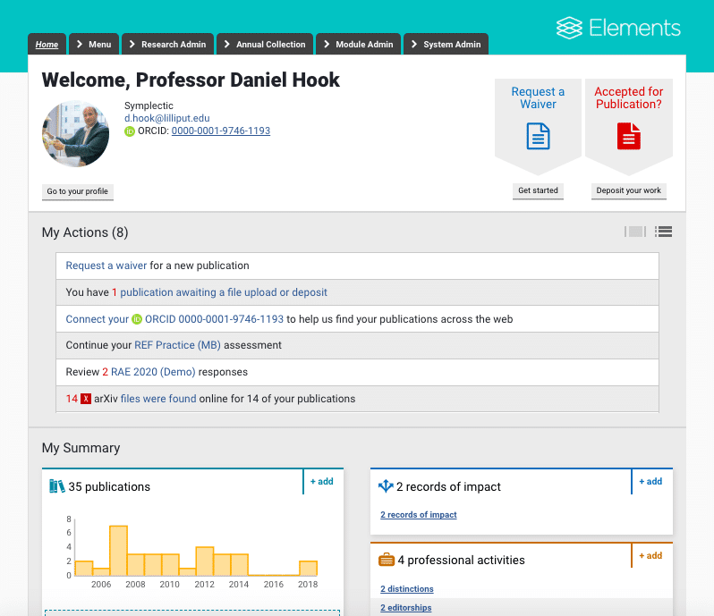Click Professor Daniel Hook's profile photo
714x616 pixels.
(76, 134)
